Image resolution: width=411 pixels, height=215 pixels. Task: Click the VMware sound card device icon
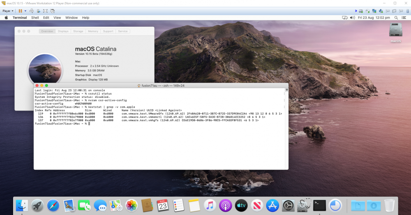point(381,11)
